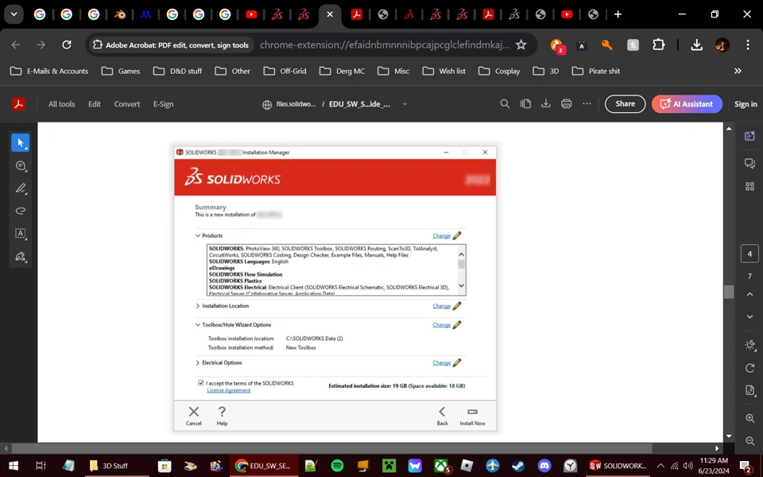Screen dimensions: 763x477
Task: Expand the file name dropdown chevron
Action: [405, 103]
